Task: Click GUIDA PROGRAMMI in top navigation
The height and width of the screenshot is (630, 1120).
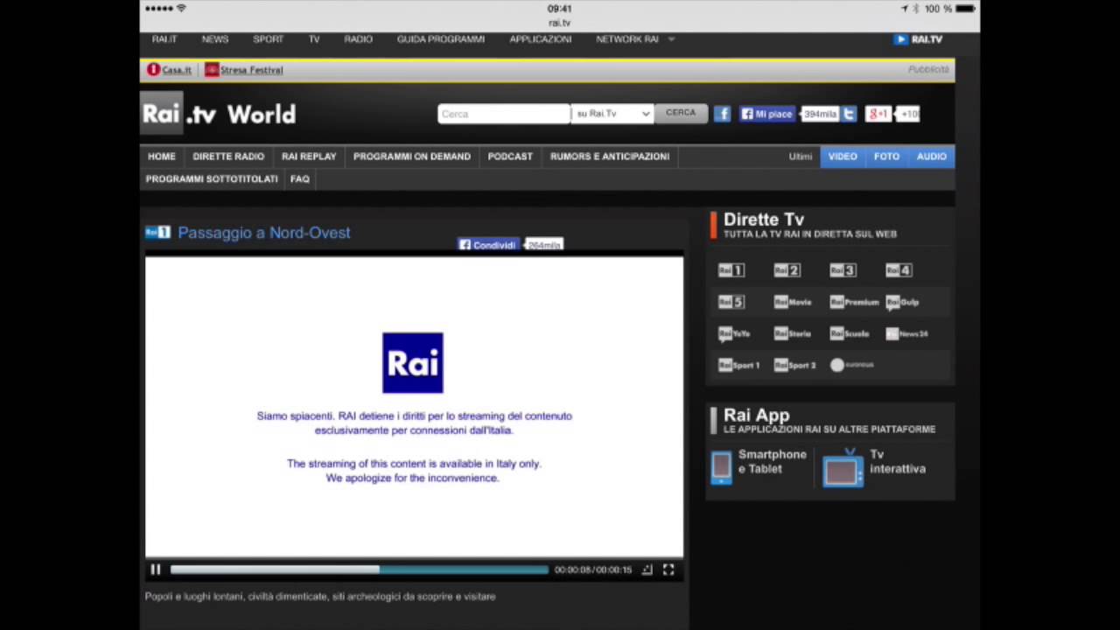Action: pyautogui.click(x=441, y=39)
